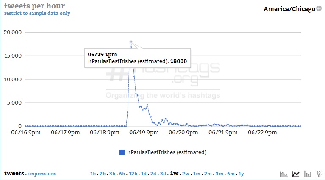The height and width of the screenshot is (180, 325).
Task: Switch to bar chart view
Action: 308,174
